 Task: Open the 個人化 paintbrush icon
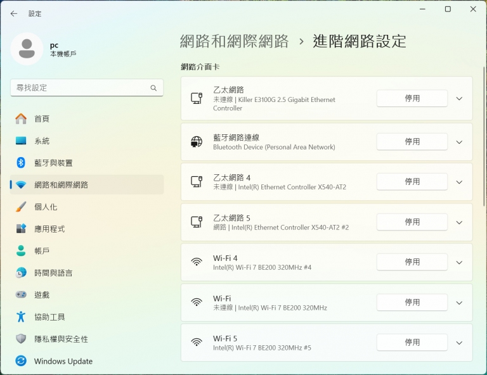[21, 207]
